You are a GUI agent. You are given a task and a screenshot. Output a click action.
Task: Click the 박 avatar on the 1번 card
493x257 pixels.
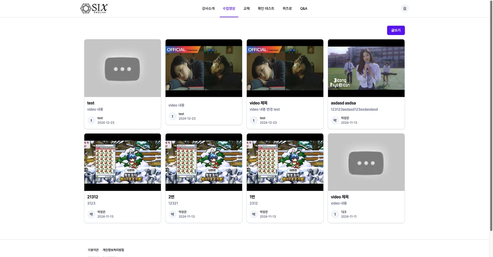point(254,214)
